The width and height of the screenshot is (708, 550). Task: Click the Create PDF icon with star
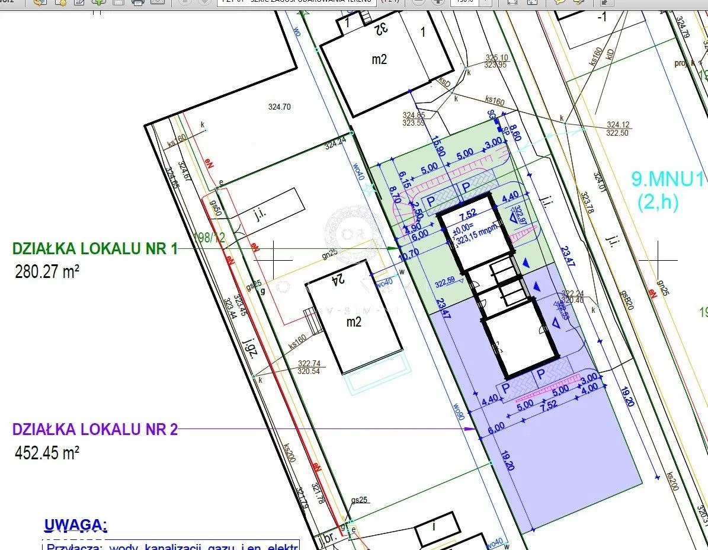60,2
